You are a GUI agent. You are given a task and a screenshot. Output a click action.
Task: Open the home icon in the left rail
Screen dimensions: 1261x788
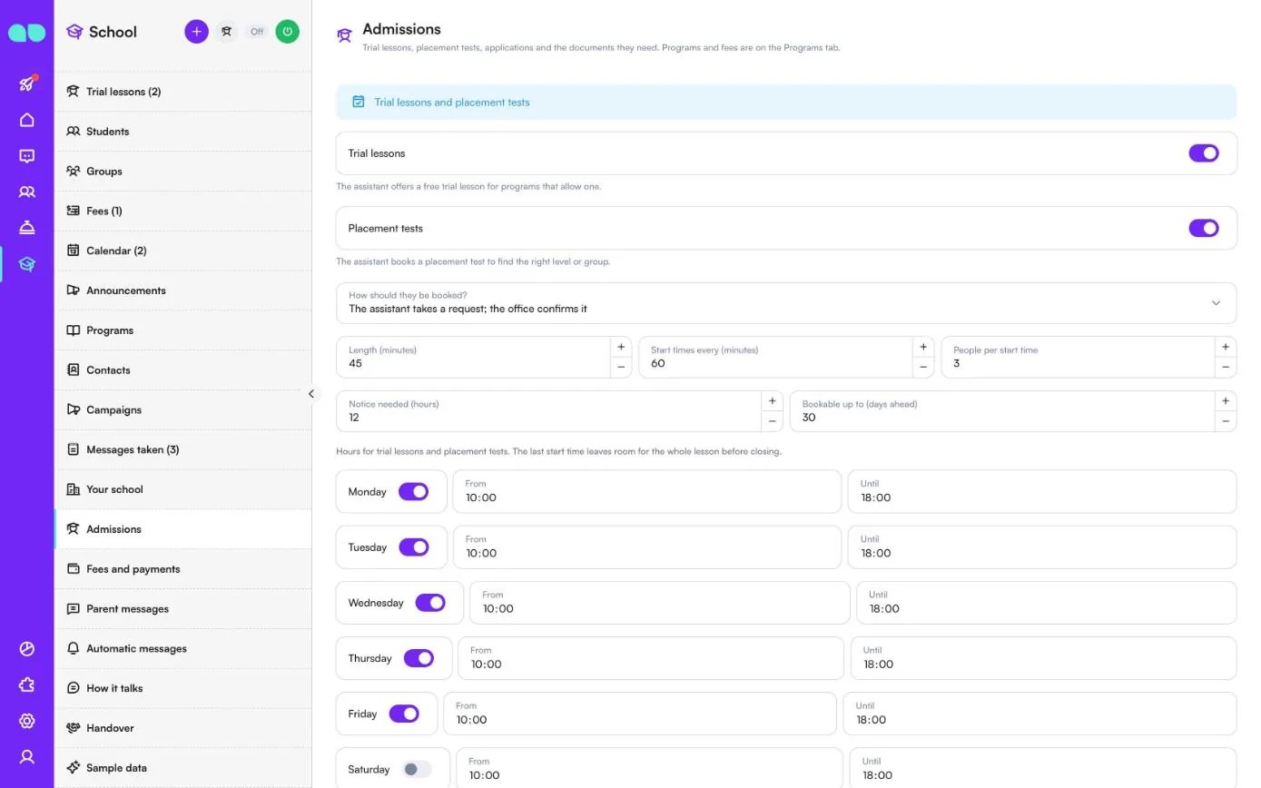(27, 120)
